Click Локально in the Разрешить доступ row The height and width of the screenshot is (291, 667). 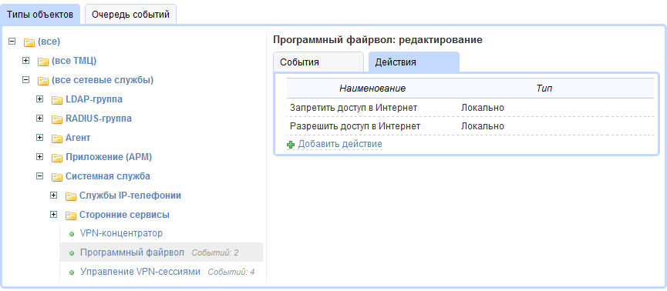483,126
